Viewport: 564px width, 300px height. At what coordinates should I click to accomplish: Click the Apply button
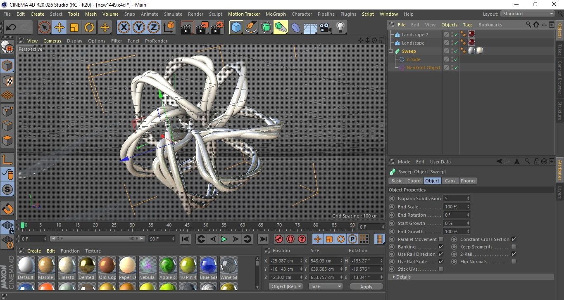pos(366,286)
